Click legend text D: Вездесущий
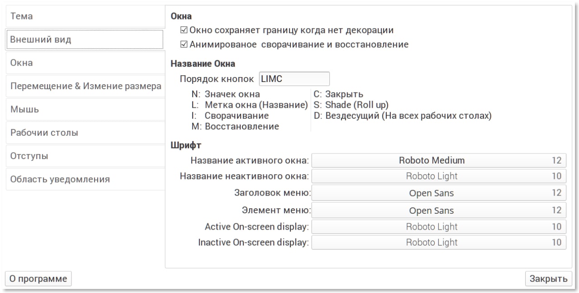 point(403,116)
